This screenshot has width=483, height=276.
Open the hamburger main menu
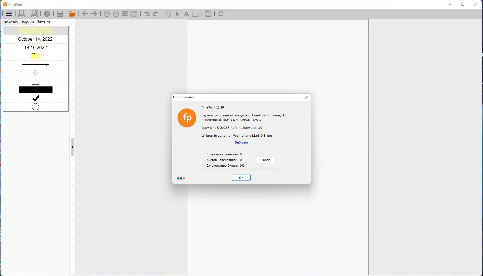(x=9, y=14)
